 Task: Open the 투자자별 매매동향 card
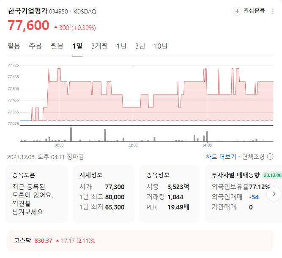click(244, 194)
